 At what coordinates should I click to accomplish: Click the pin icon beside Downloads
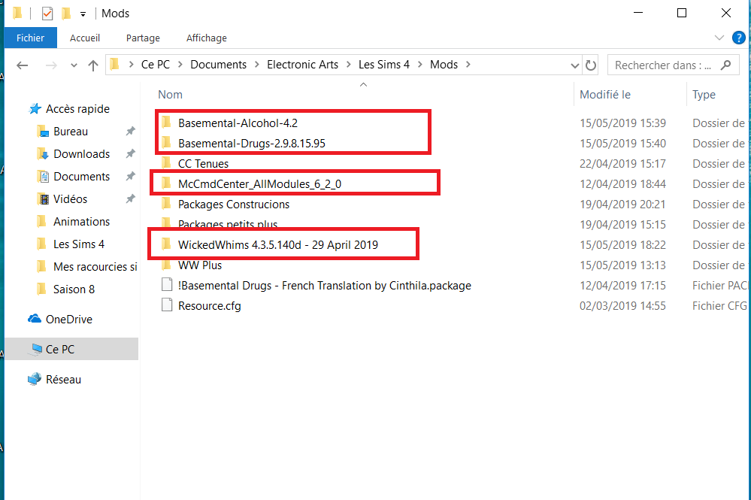pos(130,153)
